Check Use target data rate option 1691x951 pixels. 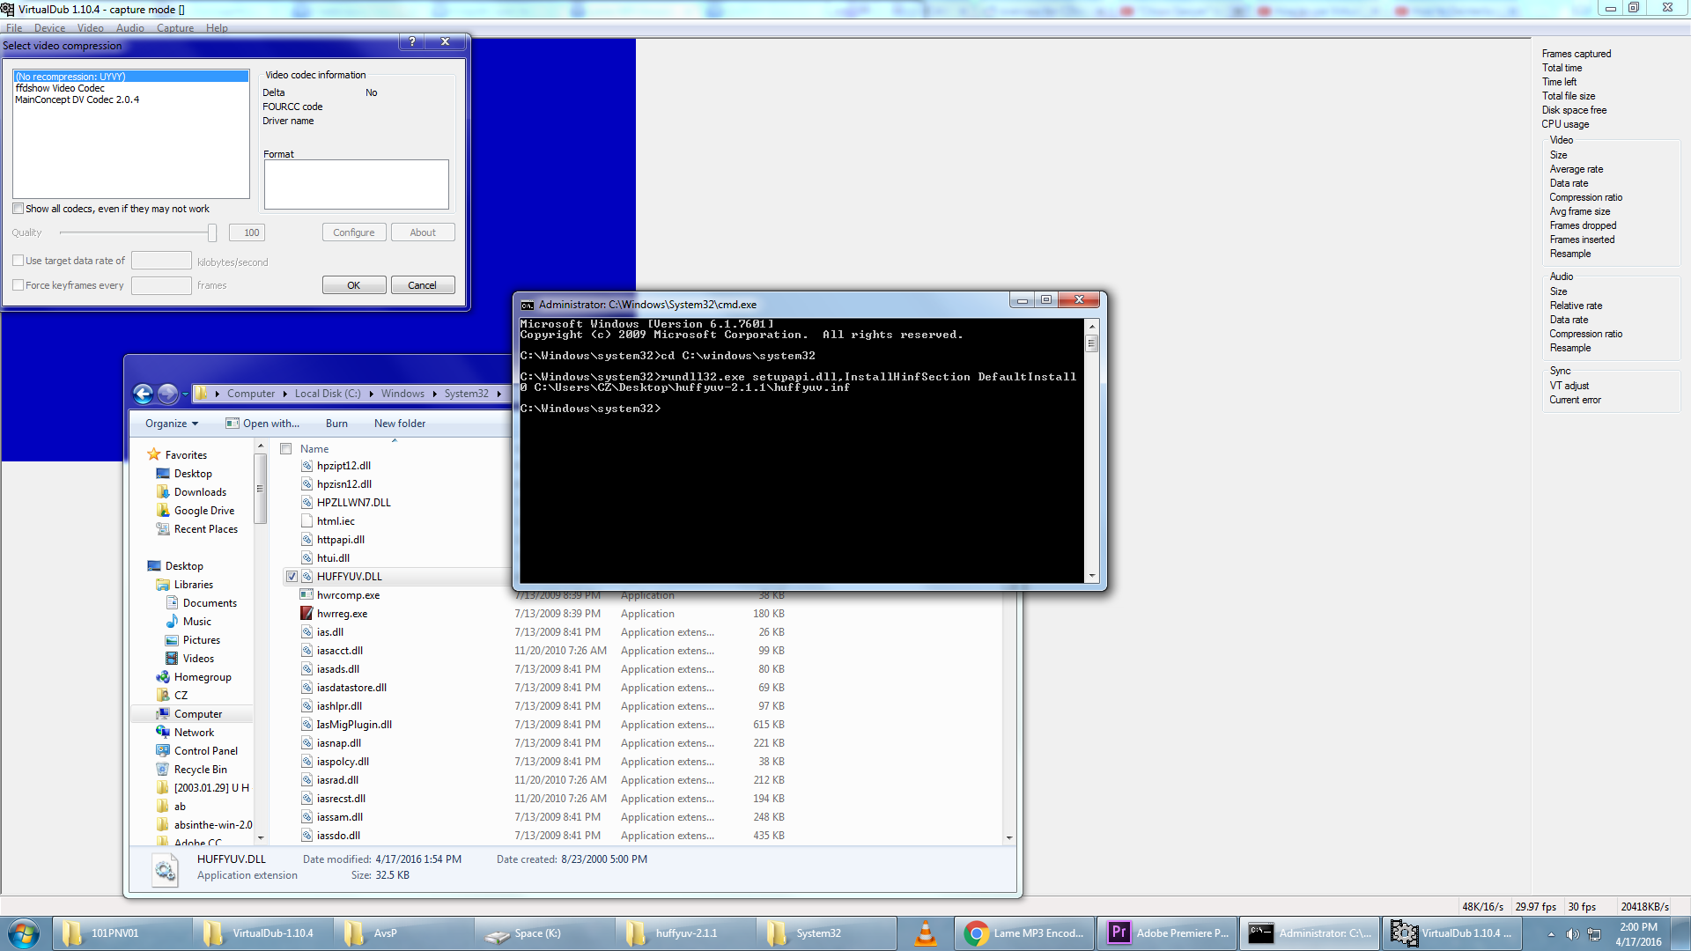18,261
